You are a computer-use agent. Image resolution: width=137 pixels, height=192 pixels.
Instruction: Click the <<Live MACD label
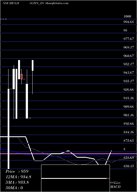115,185
